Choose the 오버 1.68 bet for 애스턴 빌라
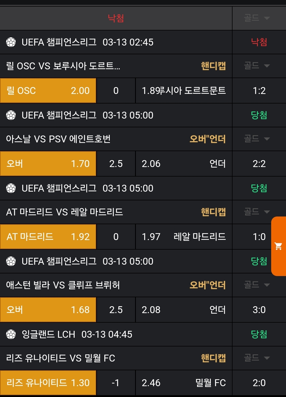The width and height of the screenshot is (286, 397). pos(48,310)
